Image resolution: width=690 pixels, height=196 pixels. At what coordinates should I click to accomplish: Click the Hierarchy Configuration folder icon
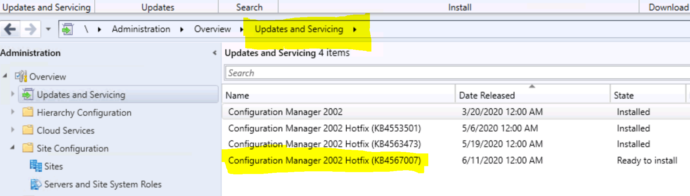pyautogui.click(x=28, y=112)
